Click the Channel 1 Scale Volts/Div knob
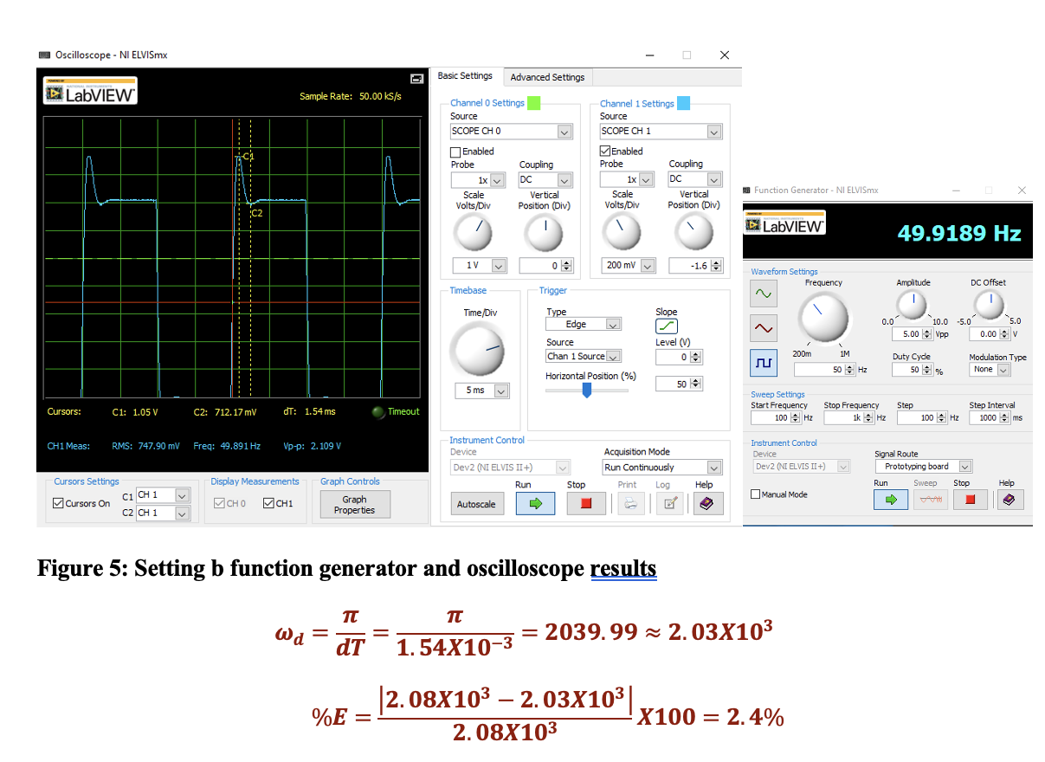The image size is (1045, 762). [622, 231]
